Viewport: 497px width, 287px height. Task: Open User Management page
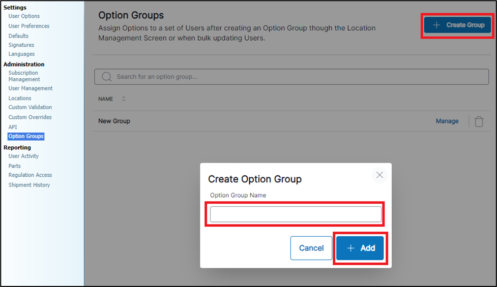[x=31, y=88]
